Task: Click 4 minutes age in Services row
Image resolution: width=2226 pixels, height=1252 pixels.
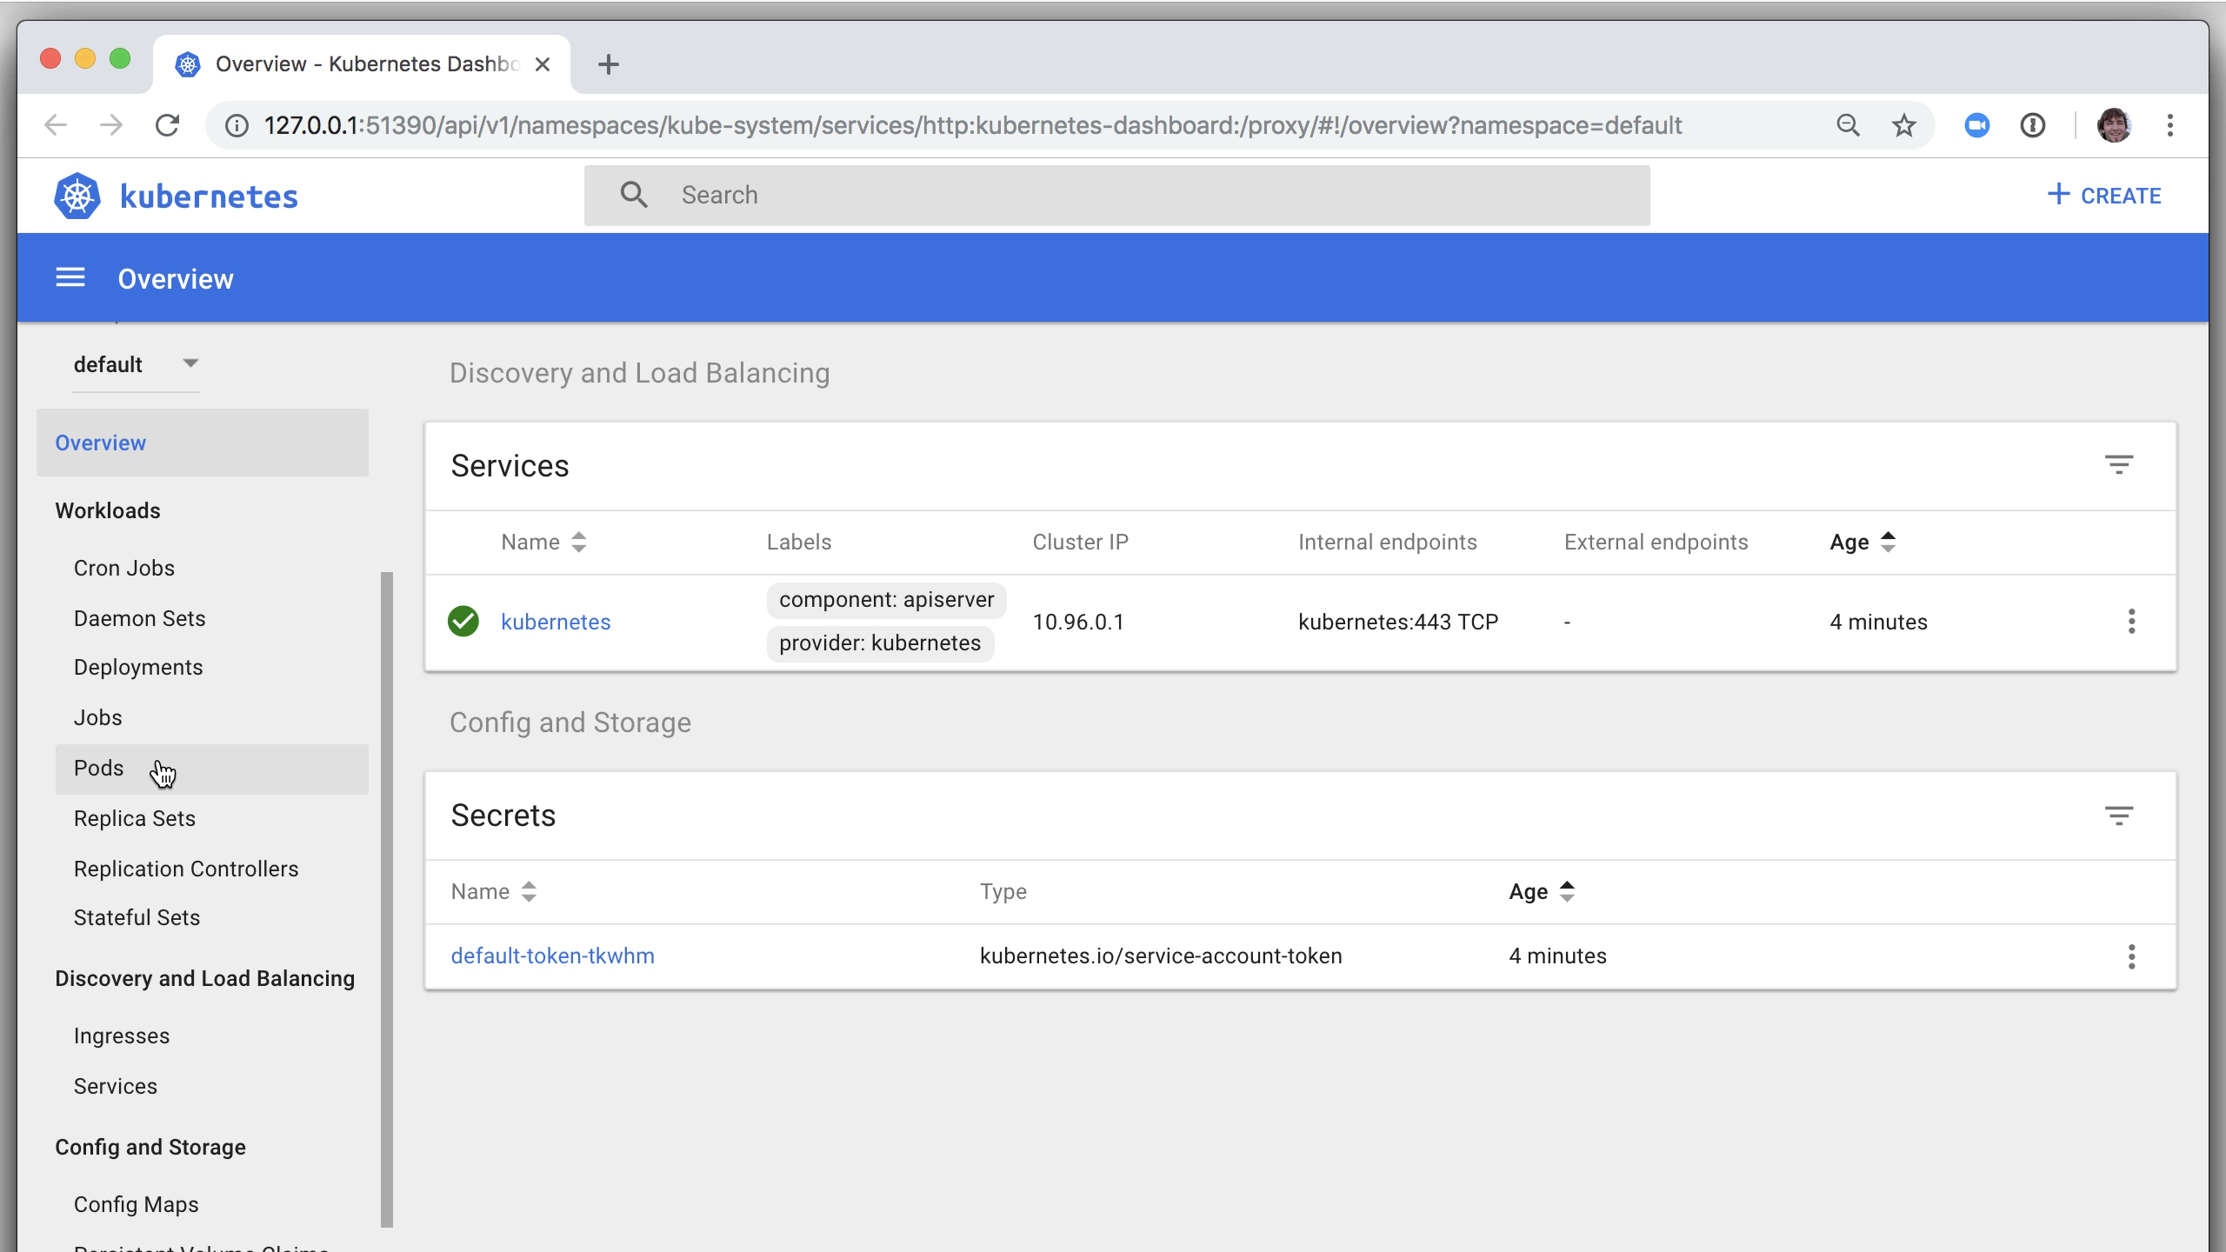Action: 1878,622
